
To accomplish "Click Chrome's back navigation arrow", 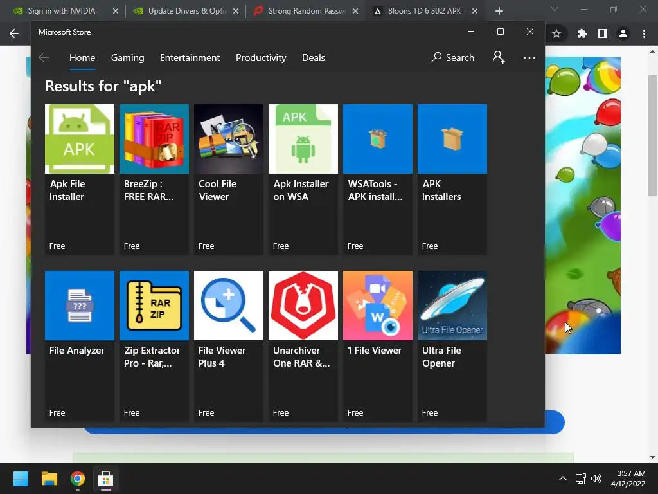I will click(14, 33).
